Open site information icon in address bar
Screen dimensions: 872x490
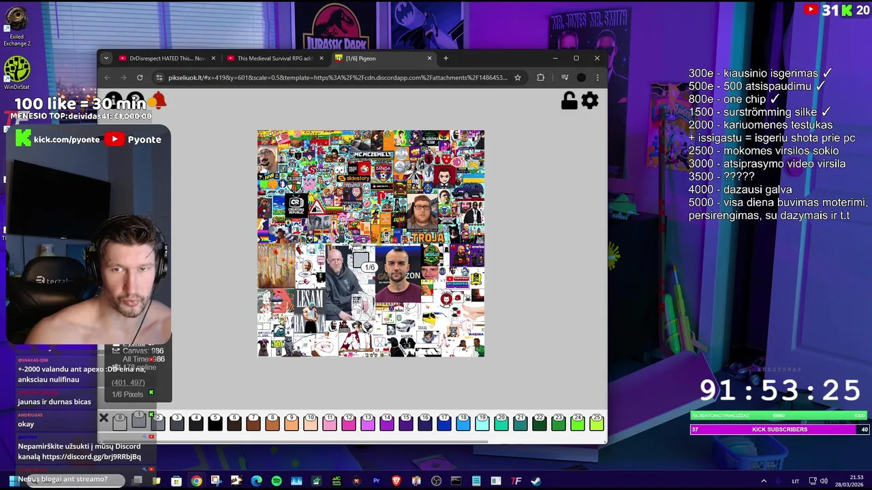click(x=159, y=78)
